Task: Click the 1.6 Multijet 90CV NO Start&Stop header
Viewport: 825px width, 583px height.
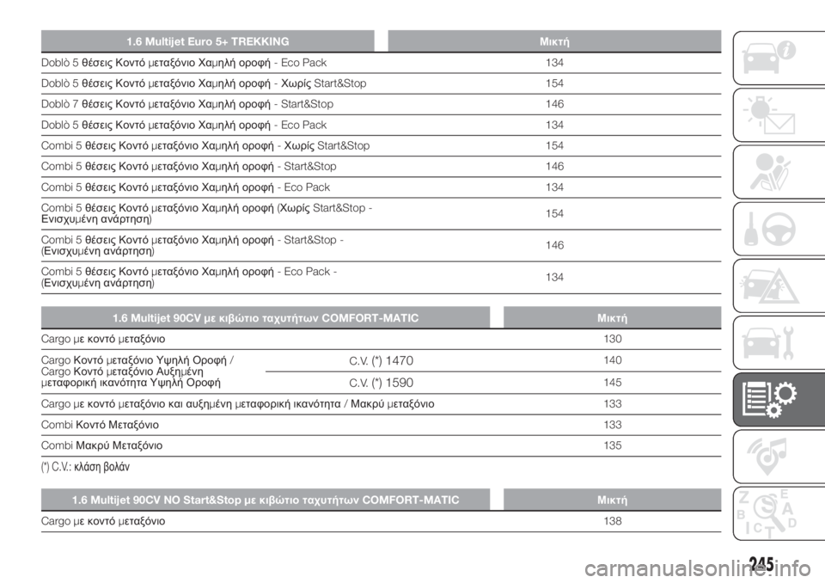Action: [x=266, y=500]
